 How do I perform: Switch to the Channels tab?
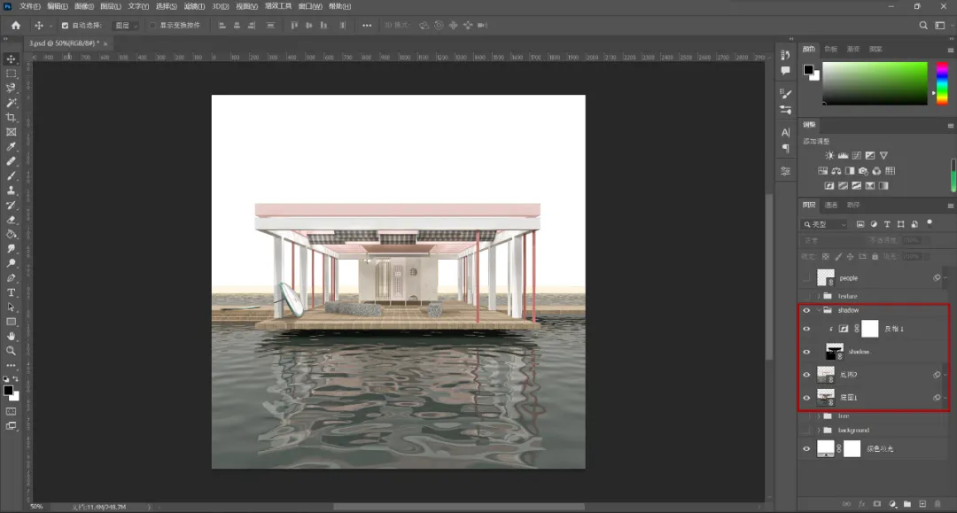[x=830, y=205]
